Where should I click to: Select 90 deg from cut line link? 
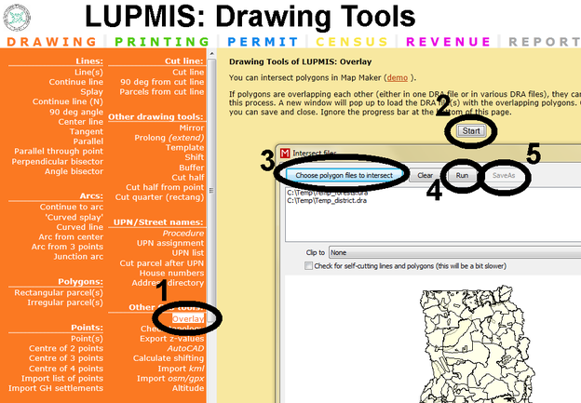pyautogui.click(x=162, y=82)
